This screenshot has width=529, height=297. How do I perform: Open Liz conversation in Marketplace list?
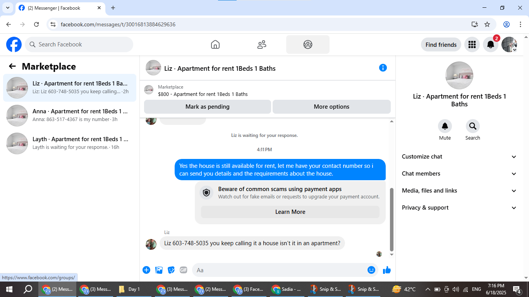point(70,88)
